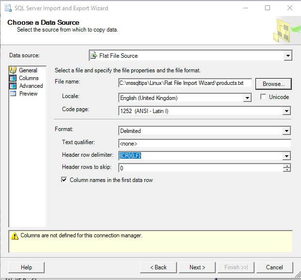This screenshot has width=301, height=280.
Task: Open the Data source dropdown arrow
Action: pyautogui.click(x=288, y=56)
